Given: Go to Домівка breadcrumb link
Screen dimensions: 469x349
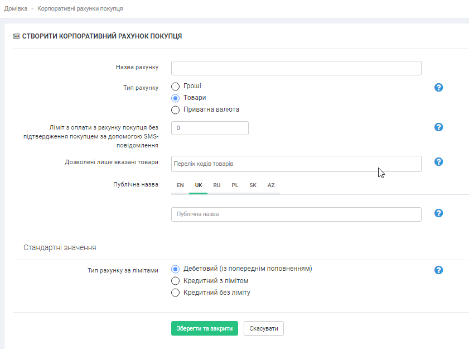Looking at the screenshot, I should pos(16,9).
